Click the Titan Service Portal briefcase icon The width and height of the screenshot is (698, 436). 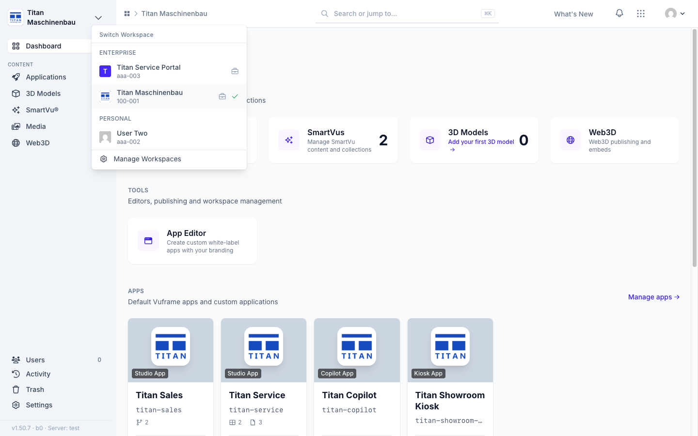tap(235, 71)
